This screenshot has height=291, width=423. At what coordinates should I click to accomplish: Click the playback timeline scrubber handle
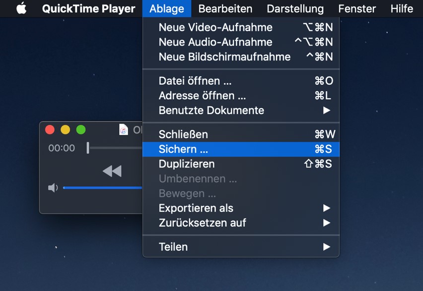88,148
